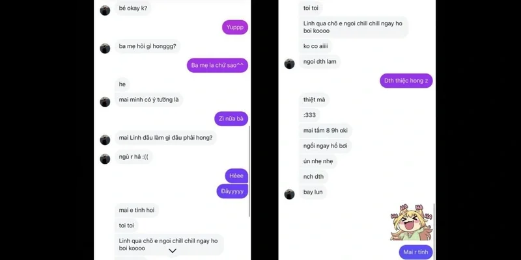Tap the "Hèee" purple message bubble

tap(236, 175)
